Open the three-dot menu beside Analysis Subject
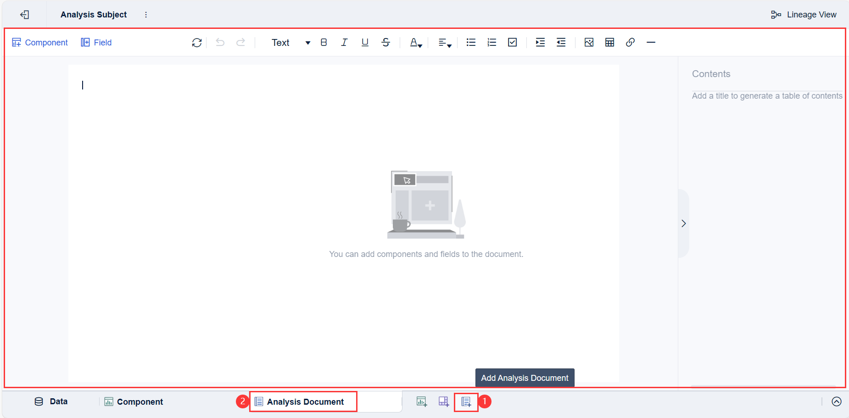 coord(145,14)
